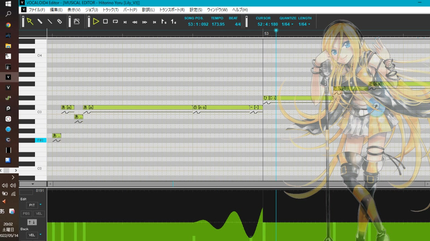The height and width of the screenshot is (241, 430).
Task: Click the PBS parameter button
Action: [x=26, y=214]
